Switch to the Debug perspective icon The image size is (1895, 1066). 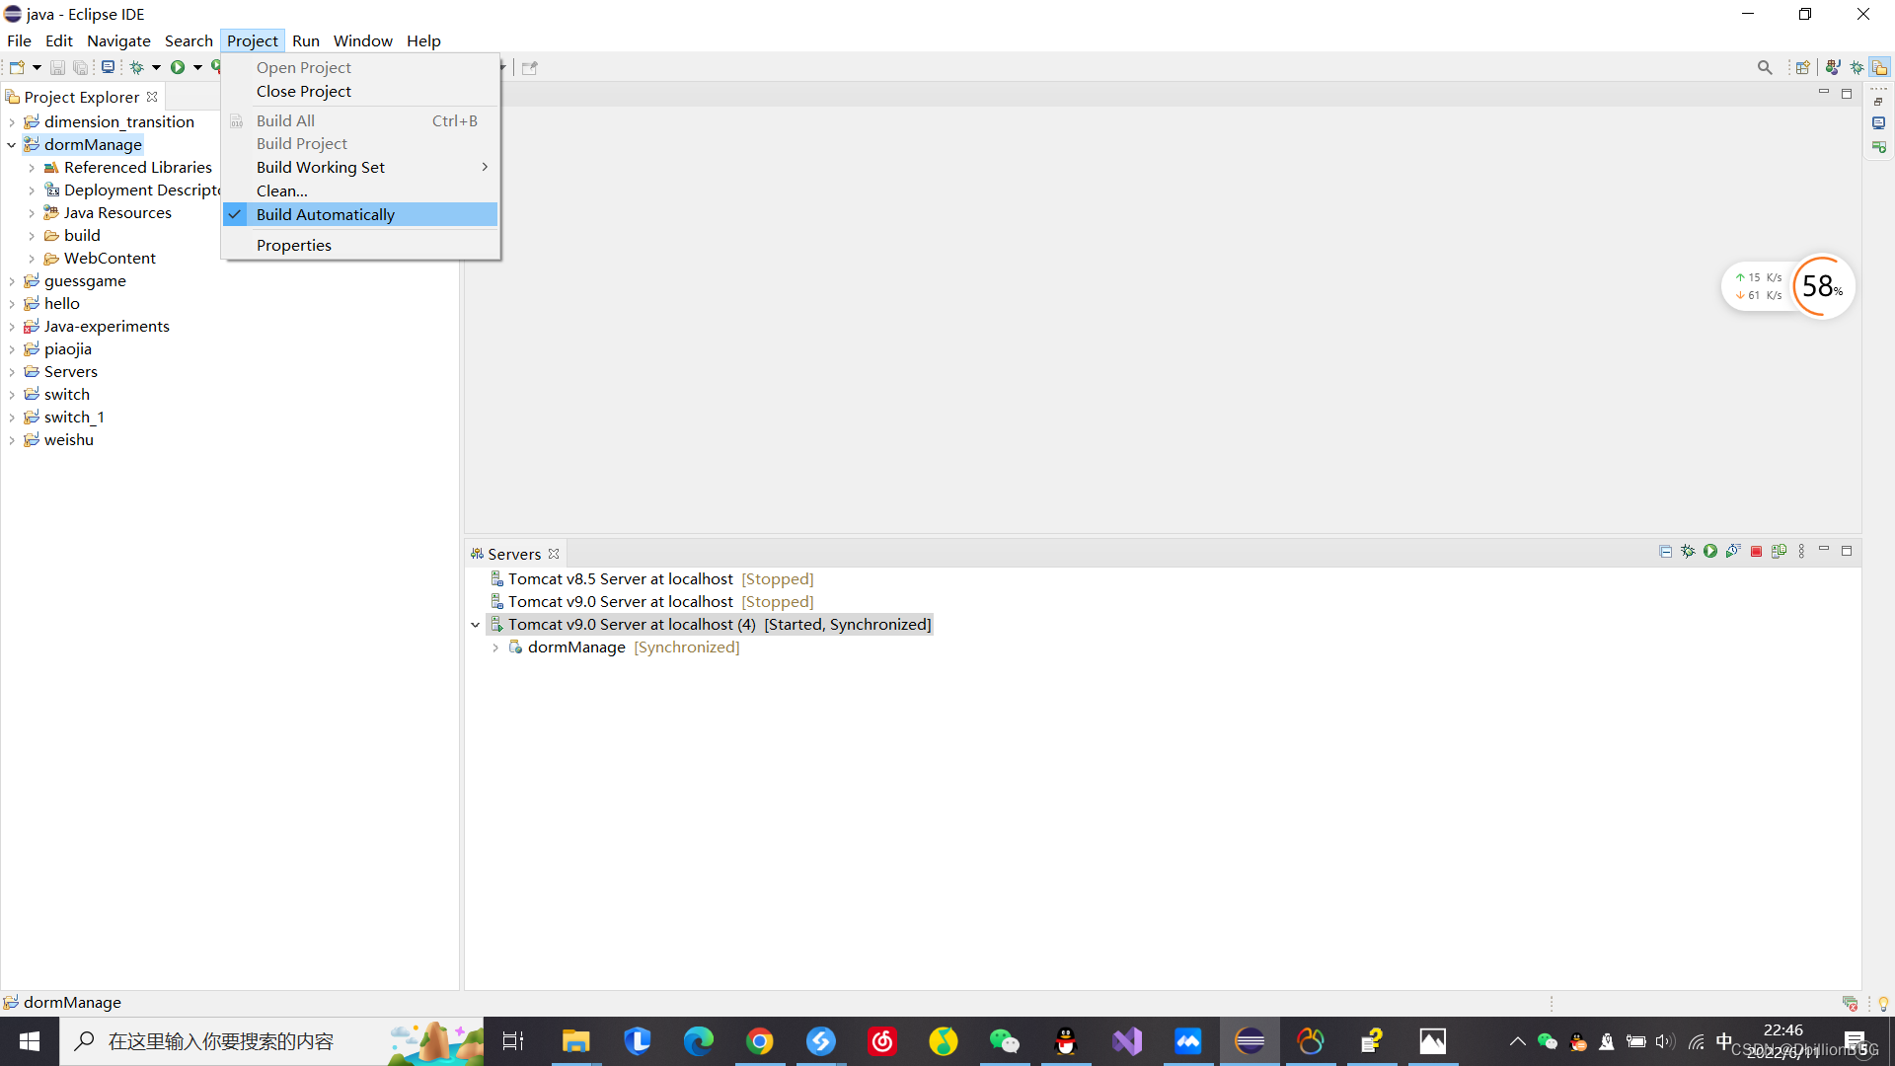click(1857, 67)
